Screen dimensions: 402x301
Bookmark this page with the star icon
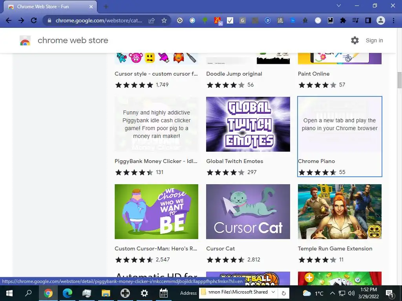tap(164, 20)
